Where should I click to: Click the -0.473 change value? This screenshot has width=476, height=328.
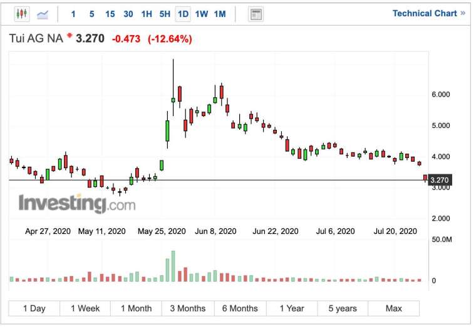pyautogui.click(x=127, y=39)
